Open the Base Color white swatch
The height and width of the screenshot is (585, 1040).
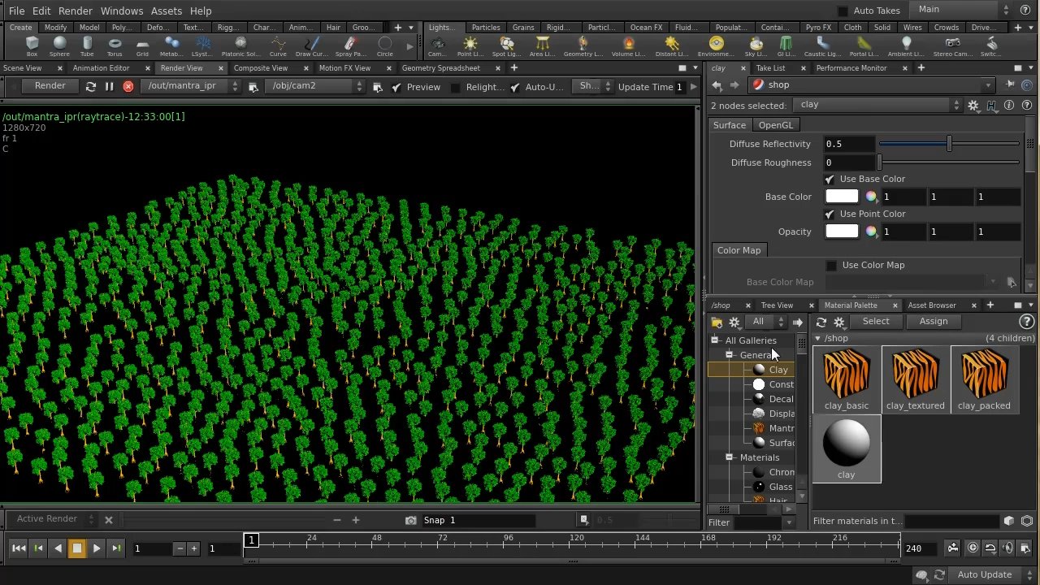[x=841, y=197]
